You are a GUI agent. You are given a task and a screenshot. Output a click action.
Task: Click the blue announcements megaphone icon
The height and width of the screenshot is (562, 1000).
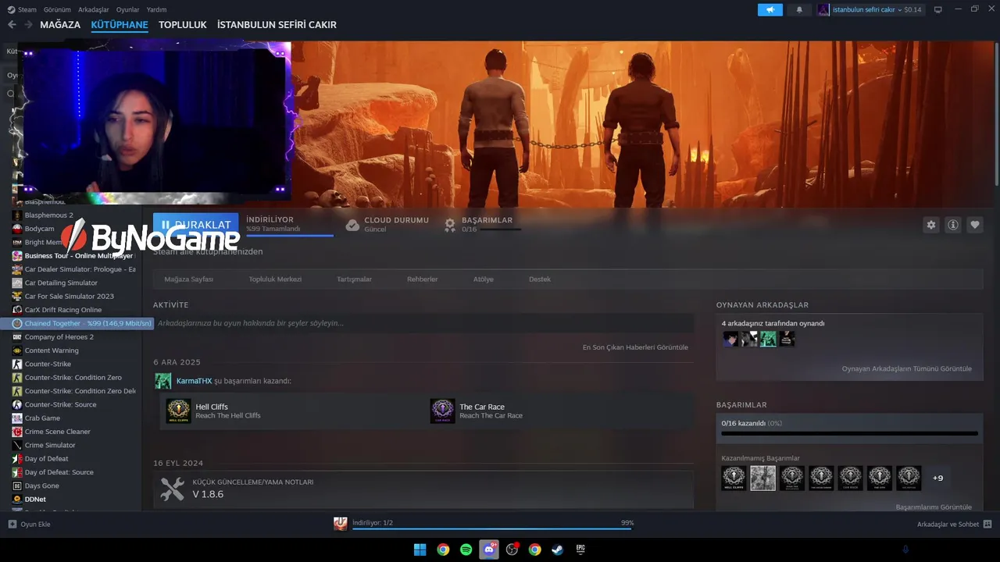[x=770, y=9]
